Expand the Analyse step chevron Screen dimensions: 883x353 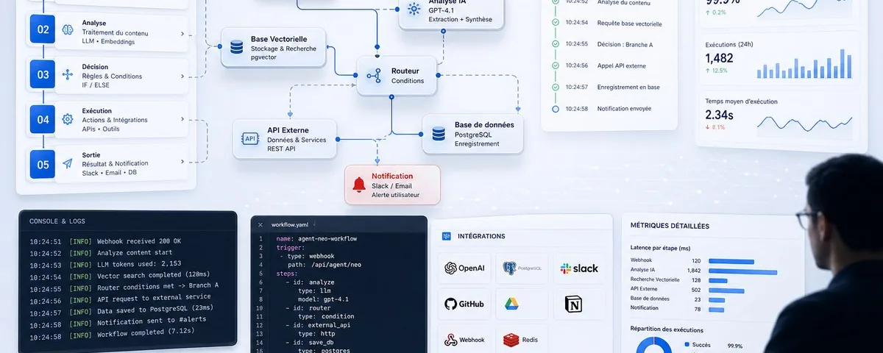click(181, 34)
